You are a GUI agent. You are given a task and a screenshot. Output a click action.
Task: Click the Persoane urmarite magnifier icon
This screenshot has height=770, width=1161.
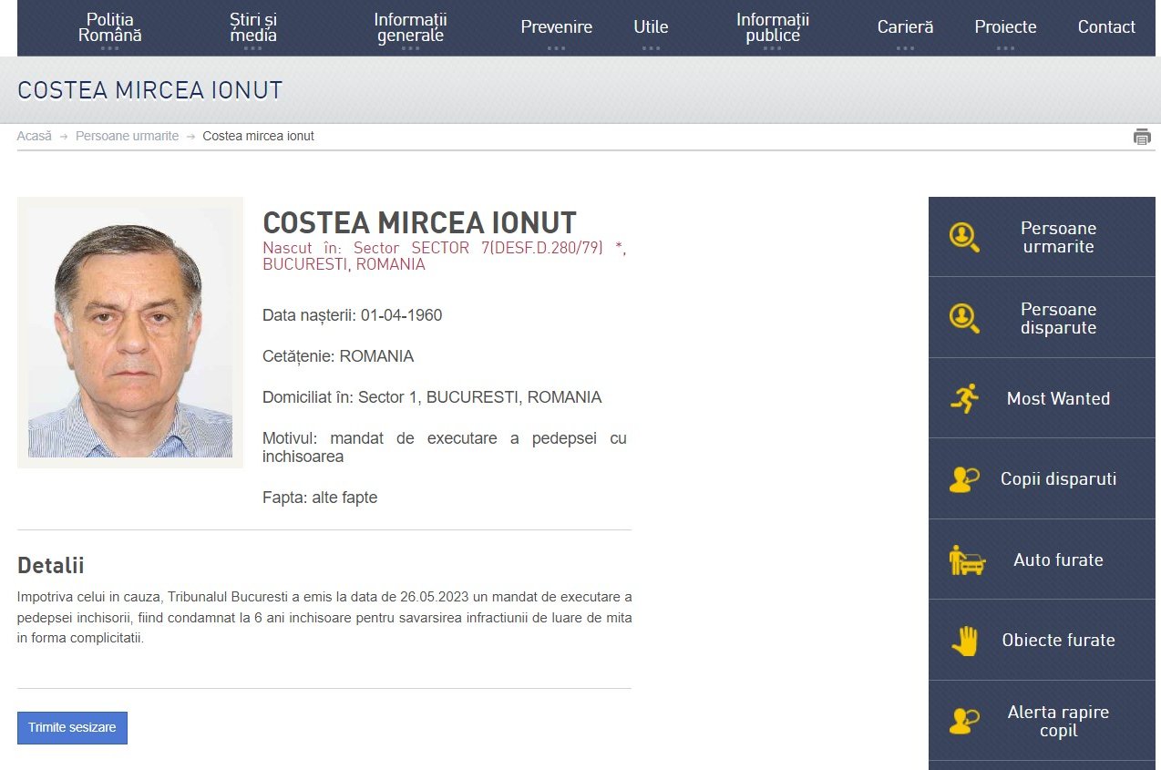click(964, 237)
